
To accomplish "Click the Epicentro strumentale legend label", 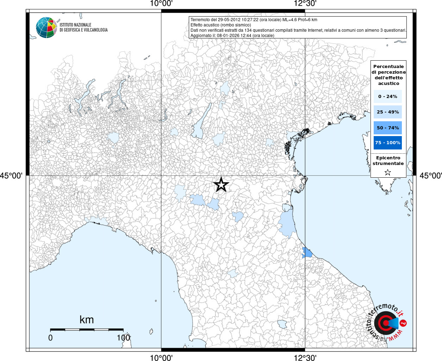I will pyautogui.click(x=388, y=161).
